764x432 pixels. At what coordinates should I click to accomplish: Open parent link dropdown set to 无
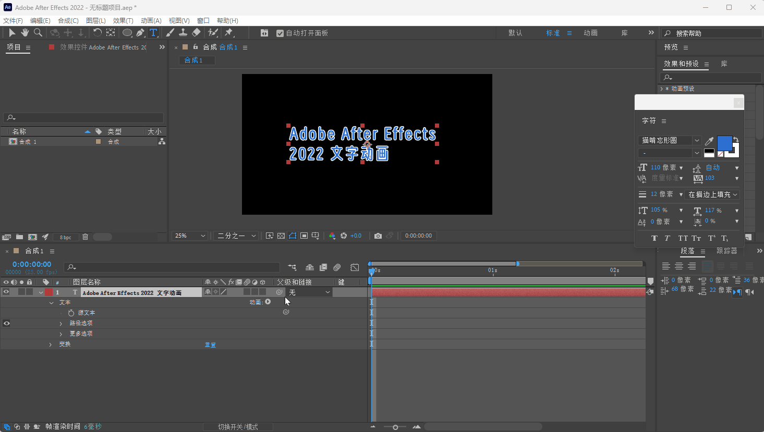(x=310, y=292)
